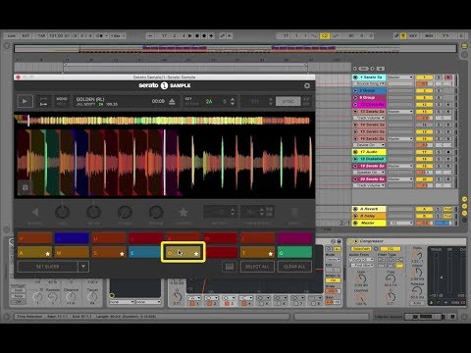The height and width of the screenshot is (353, 471).
Task: Click the waveform overview strip
Action: click(164, 121)
